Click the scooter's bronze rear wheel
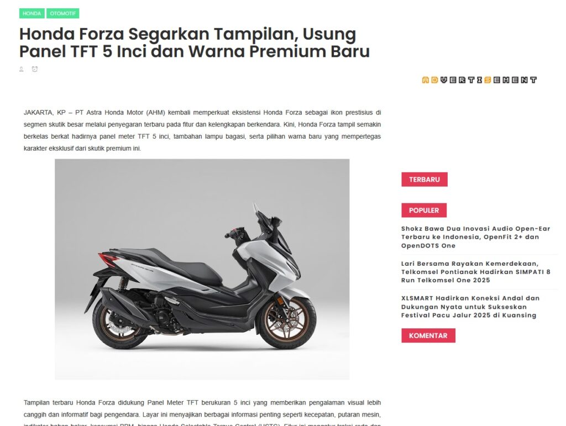Screen dimensions: 566x426 point(121,322)
